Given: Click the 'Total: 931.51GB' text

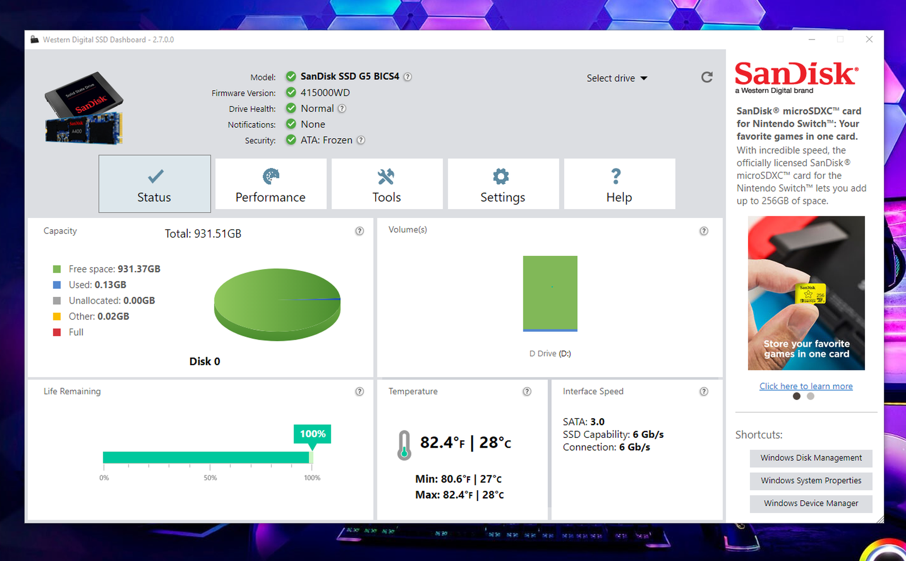Looking at the screenshot, I should point(203,234).
